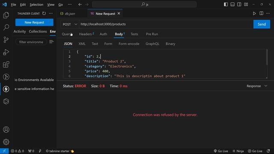Toggle the secondary sidebar layout
The image size is (274, 154).
(239, 4)
